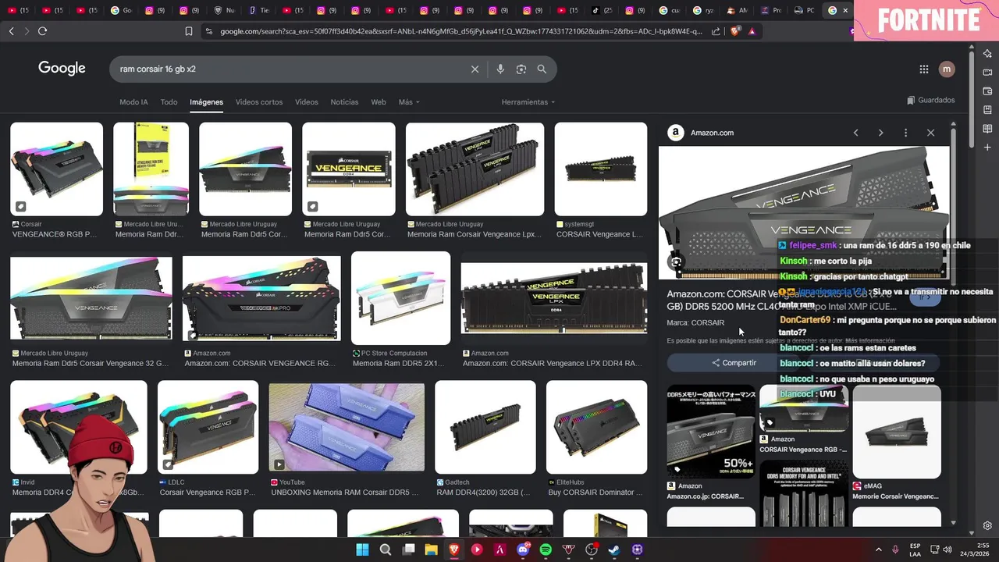The height and width of the screenshot is (562, 999).
Task: Open Google Lens image search icon
Action: click(x=521, y=69)
